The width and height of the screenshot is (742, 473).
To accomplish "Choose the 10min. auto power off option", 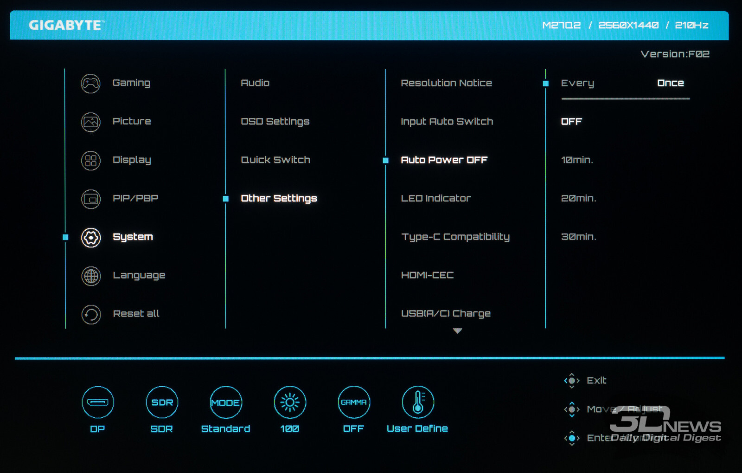I will point(577,160).
